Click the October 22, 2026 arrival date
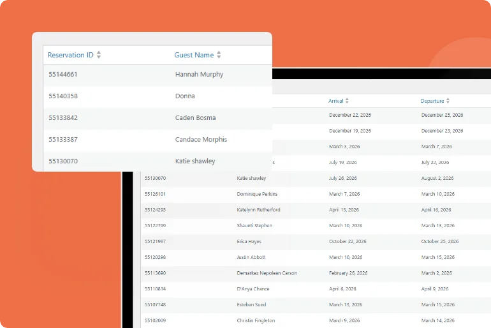Image resolution: width=491 pixels, height=328 pixels. [x=348, y=242]
